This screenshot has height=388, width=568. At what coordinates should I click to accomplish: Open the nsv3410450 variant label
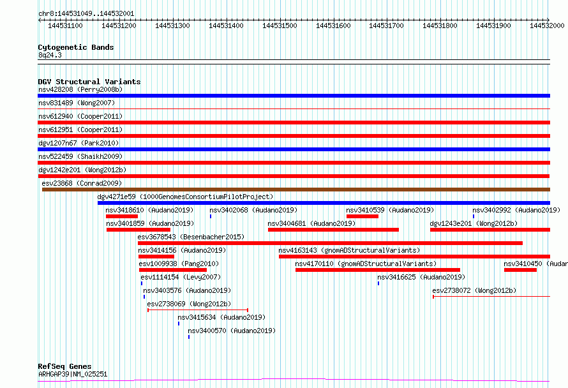535,264
